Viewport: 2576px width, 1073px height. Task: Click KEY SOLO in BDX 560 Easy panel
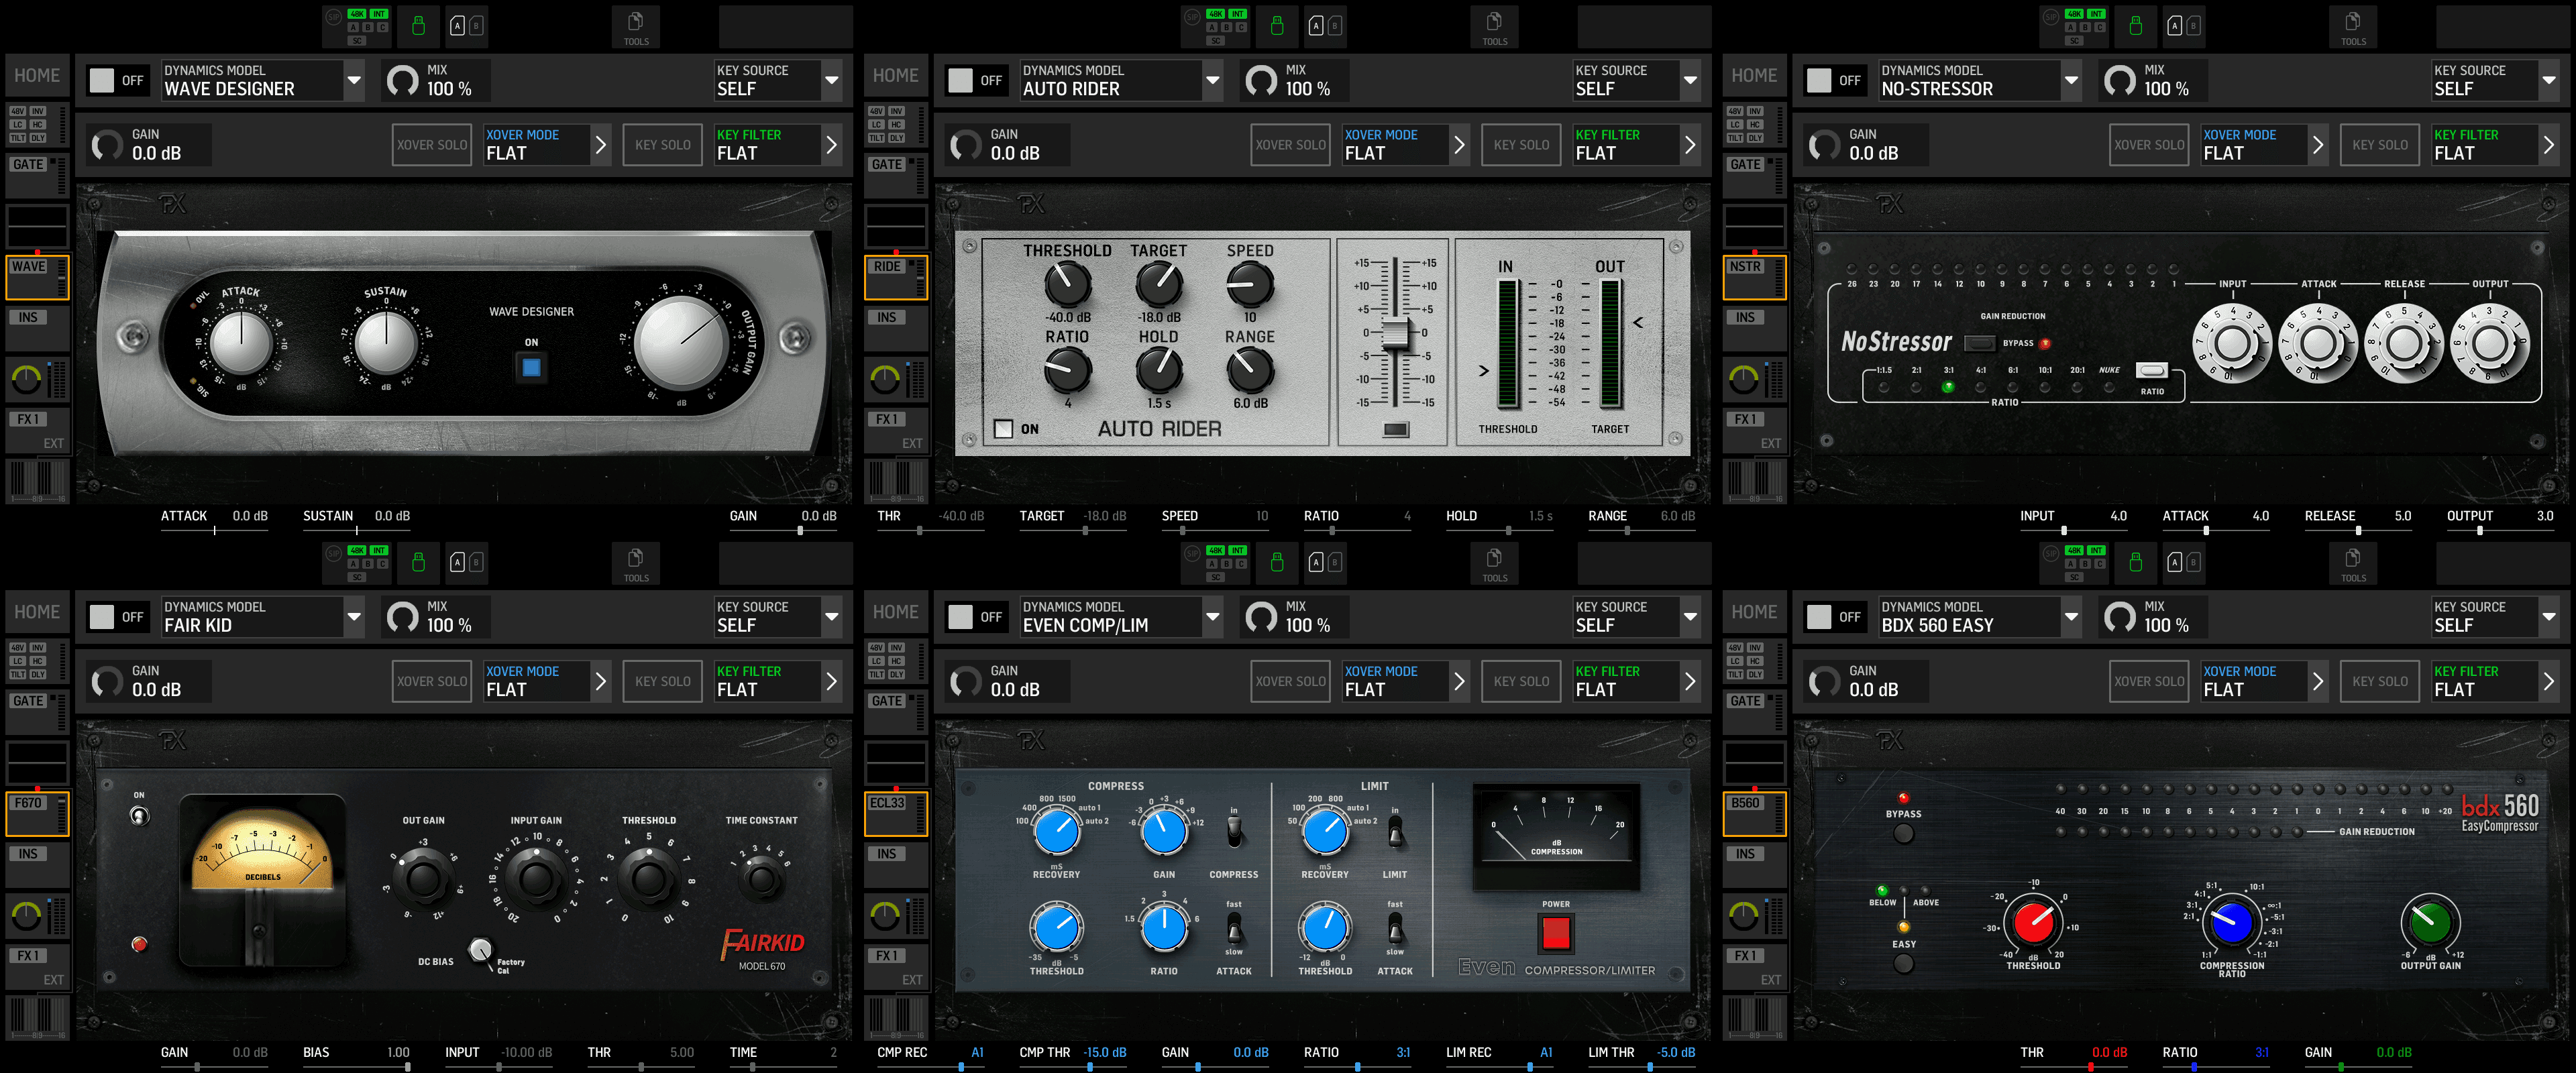coord(2380,682)
